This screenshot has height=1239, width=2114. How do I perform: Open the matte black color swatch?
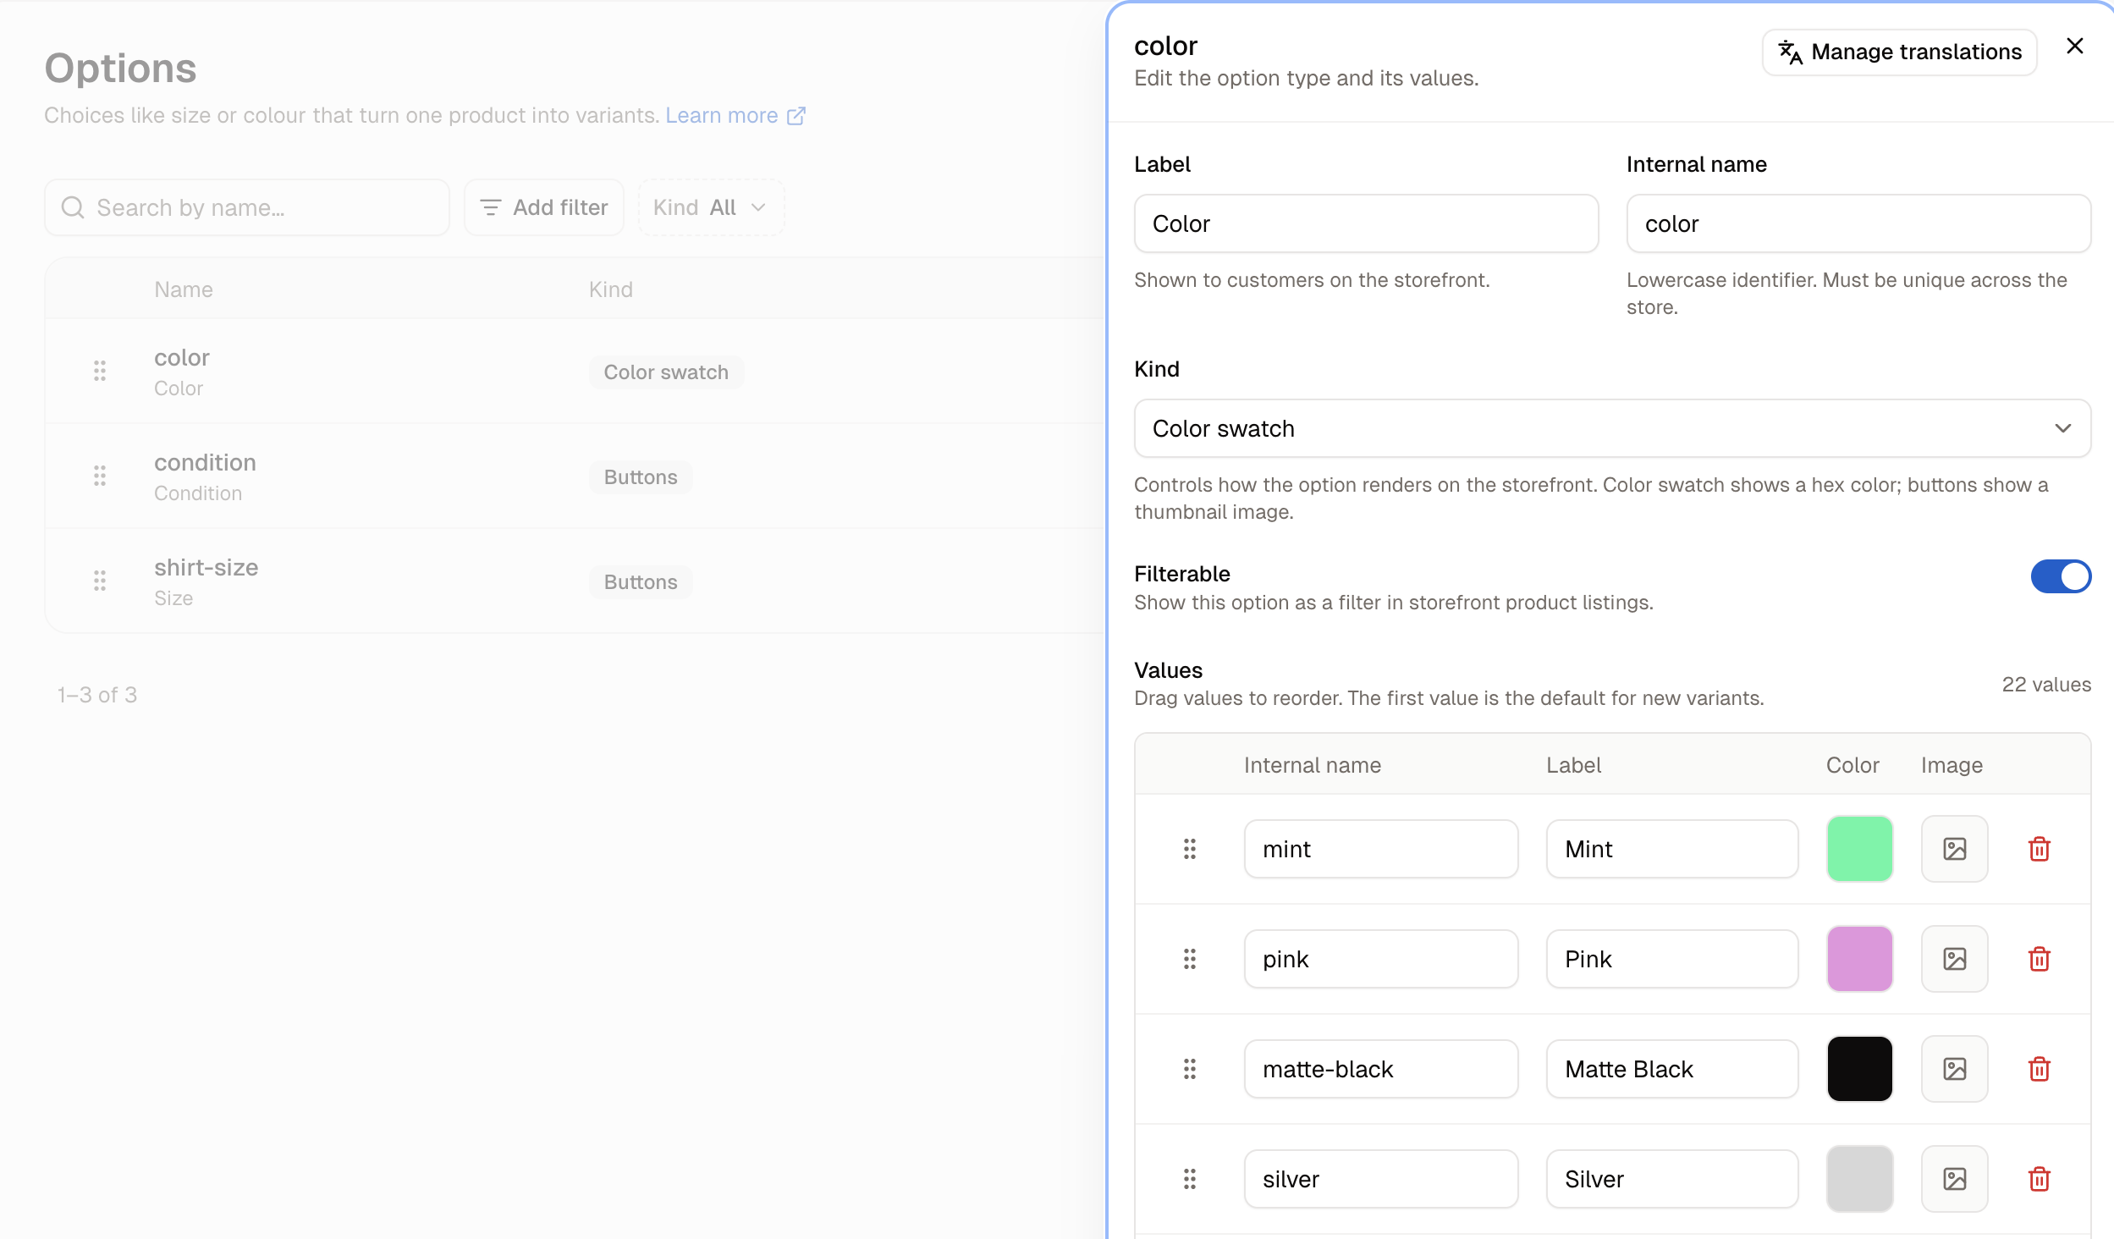click(1859, 1069)
